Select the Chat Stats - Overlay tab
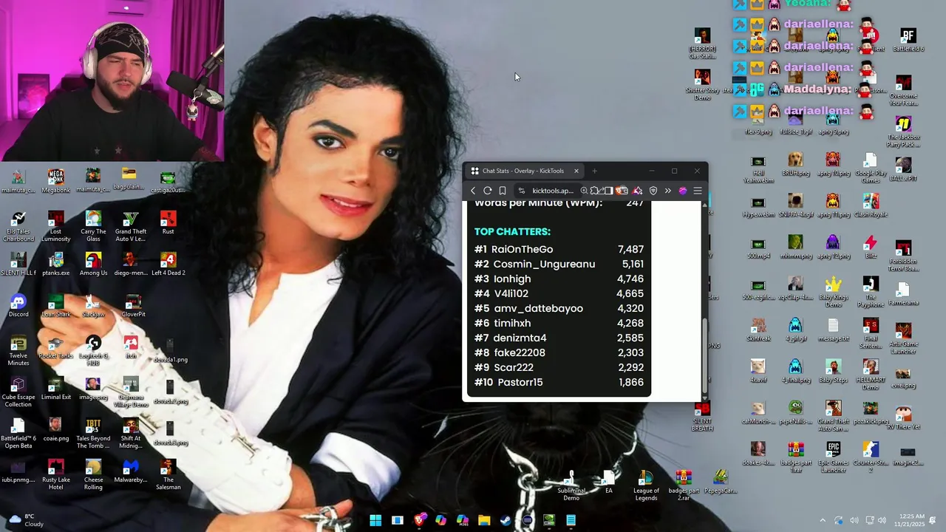The image size is (946, 532). point(525,171)
